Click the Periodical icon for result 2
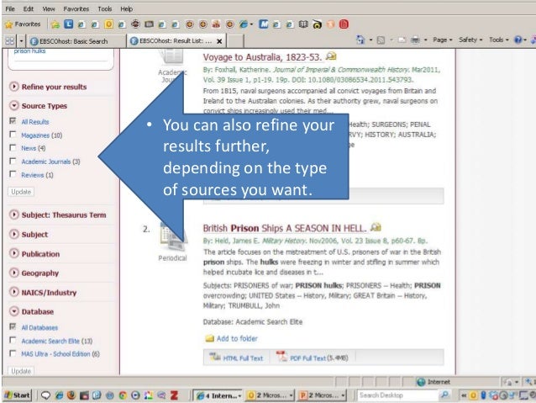536x403 pixels. (x=173, y=236)
